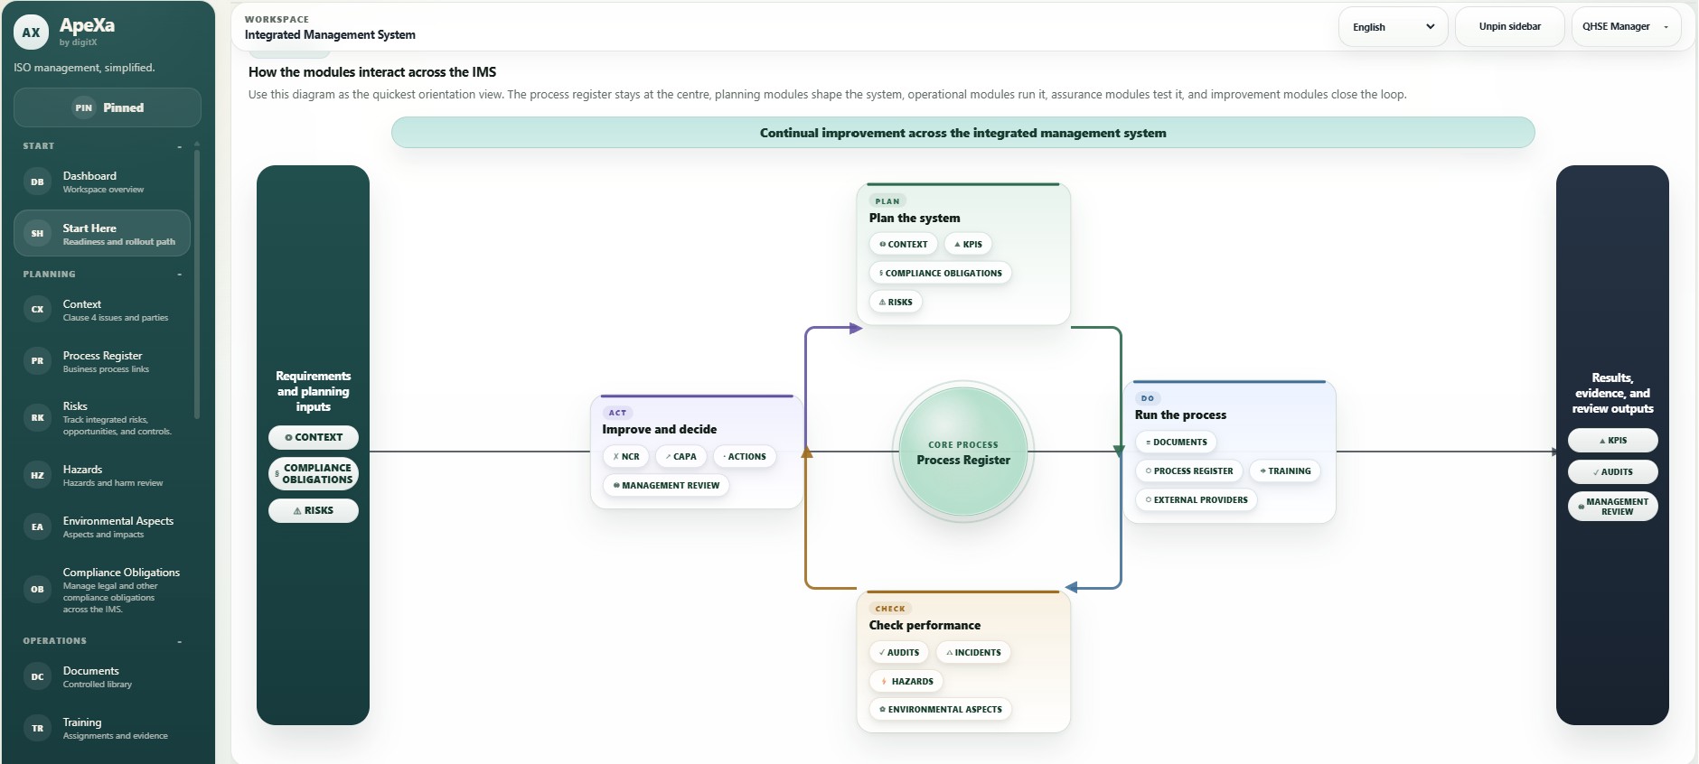Open Process Register business process links

[102, 361]
